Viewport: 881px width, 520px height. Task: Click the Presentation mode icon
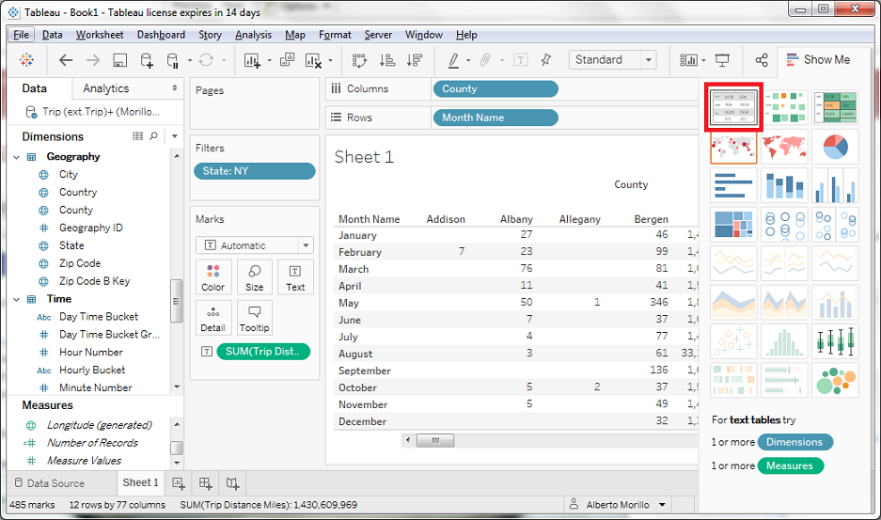(722, 60)
